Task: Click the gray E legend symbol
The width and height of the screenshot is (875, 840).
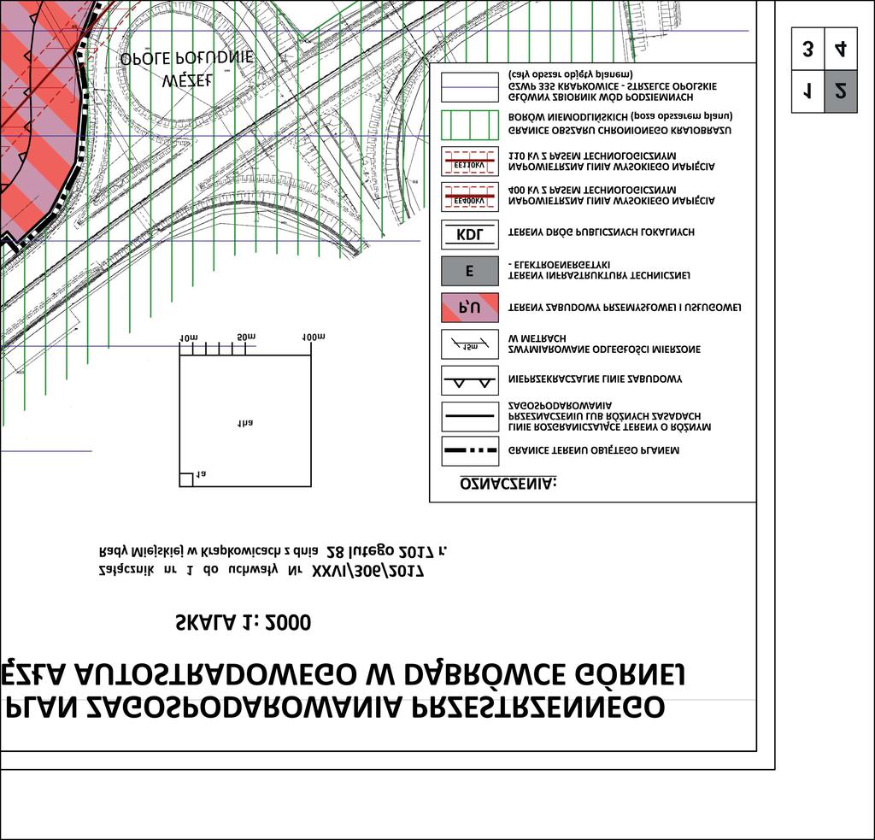Action: point(470,271)
